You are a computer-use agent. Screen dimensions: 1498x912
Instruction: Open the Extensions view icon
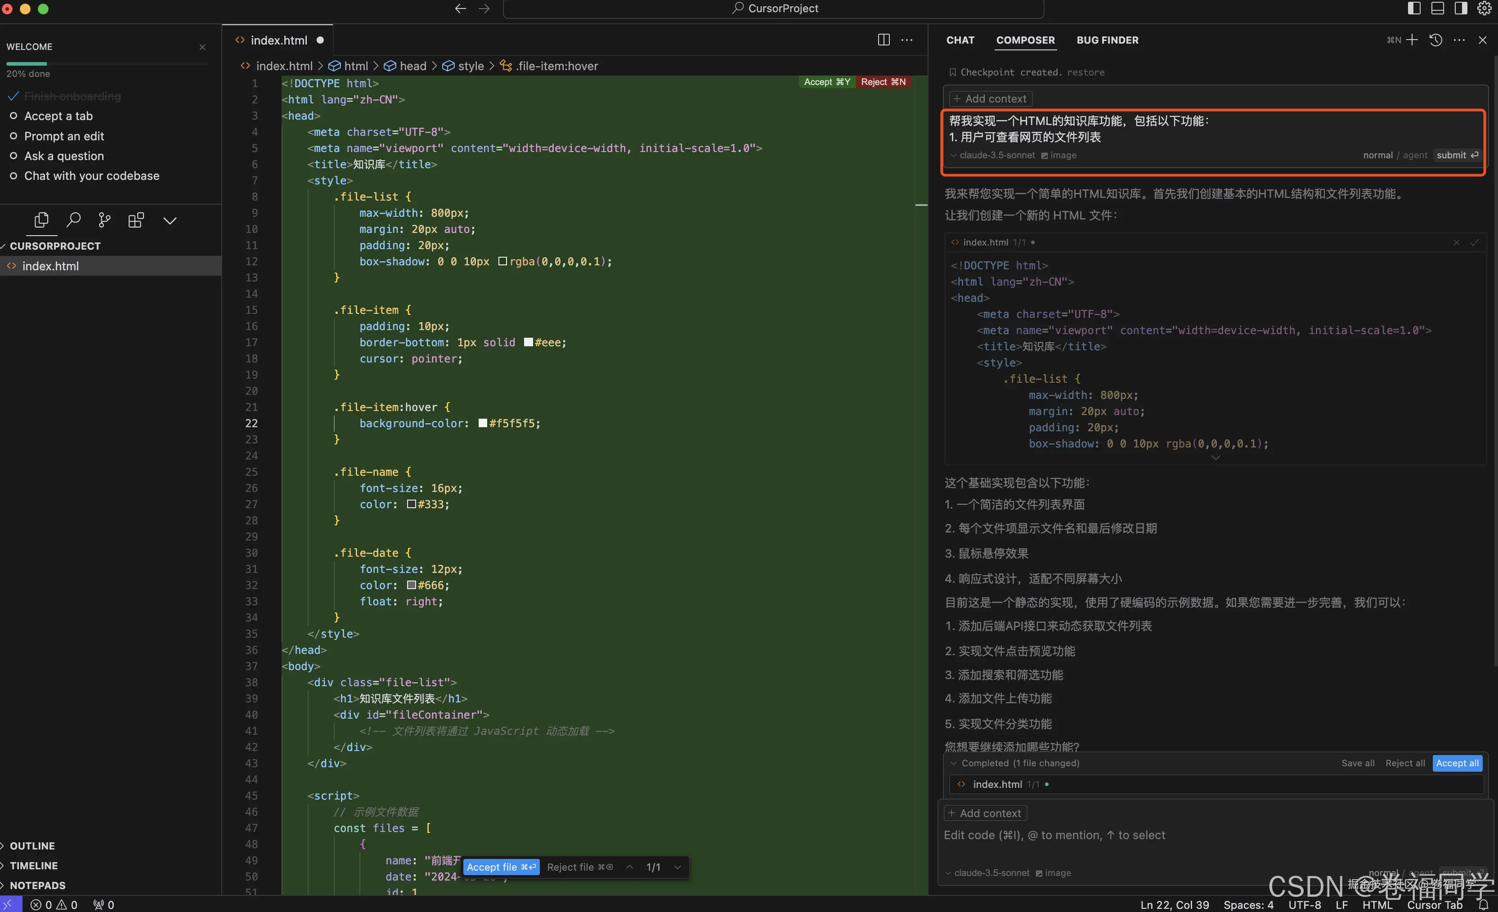tap(136, 220)
